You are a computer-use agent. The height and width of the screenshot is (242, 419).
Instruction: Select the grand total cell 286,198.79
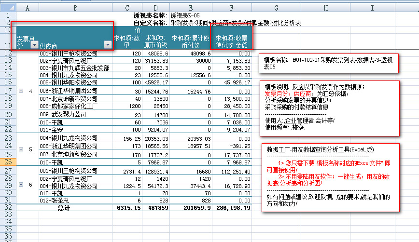(x=232, y=208)
